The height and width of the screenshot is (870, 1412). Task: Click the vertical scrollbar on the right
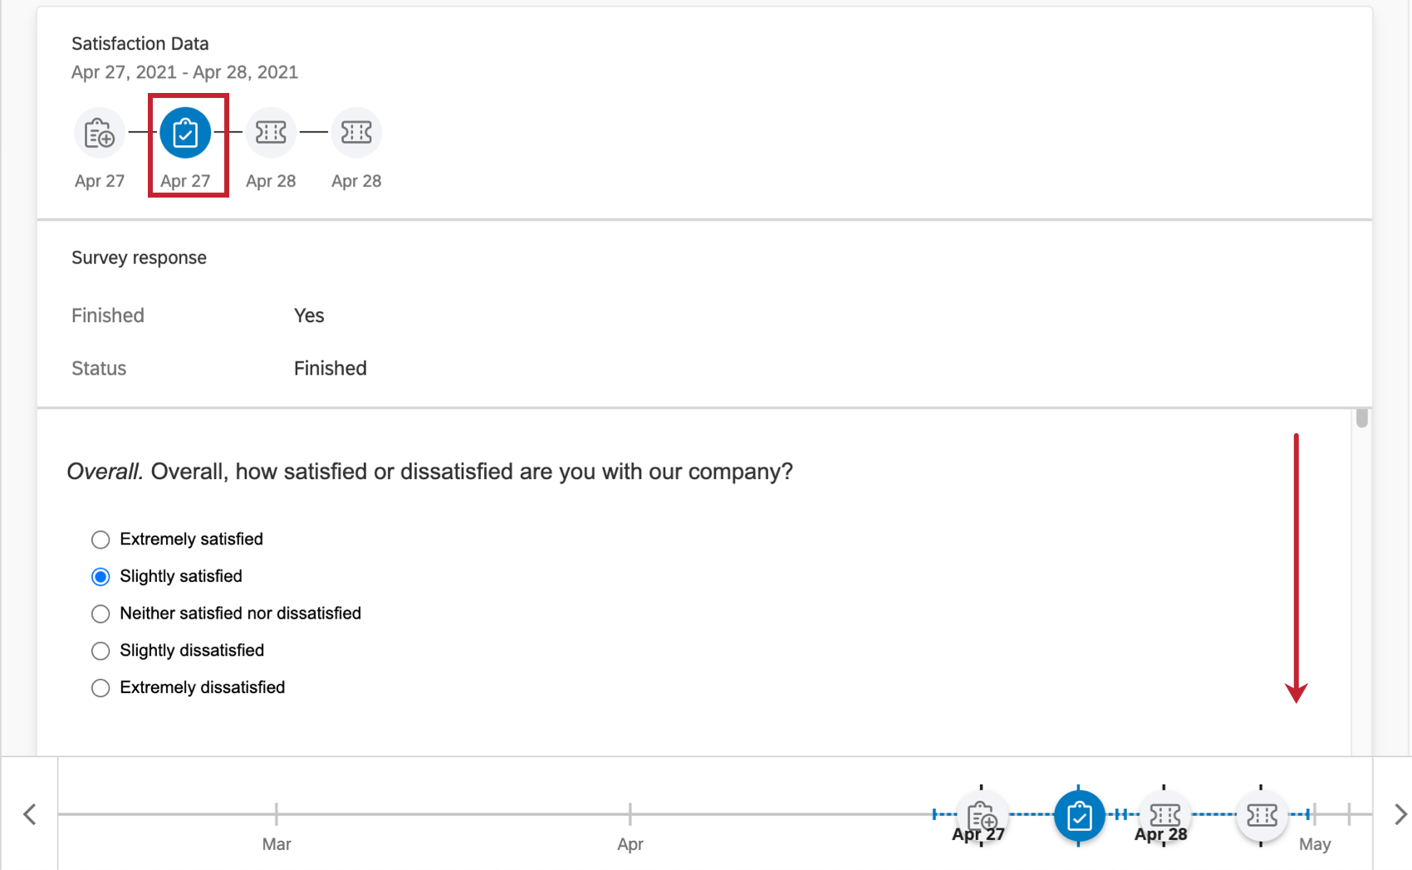[1361, 419]
